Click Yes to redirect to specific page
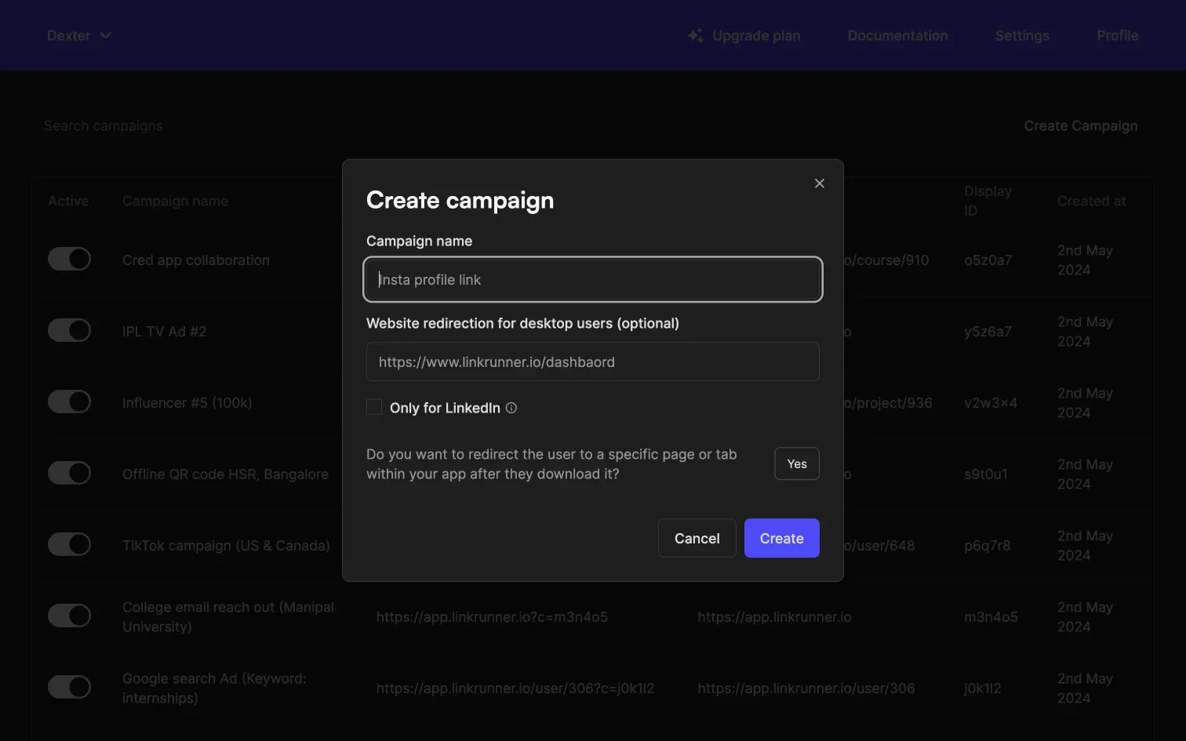The height and width of the screenshot is (741, 1186). (796, 463)
